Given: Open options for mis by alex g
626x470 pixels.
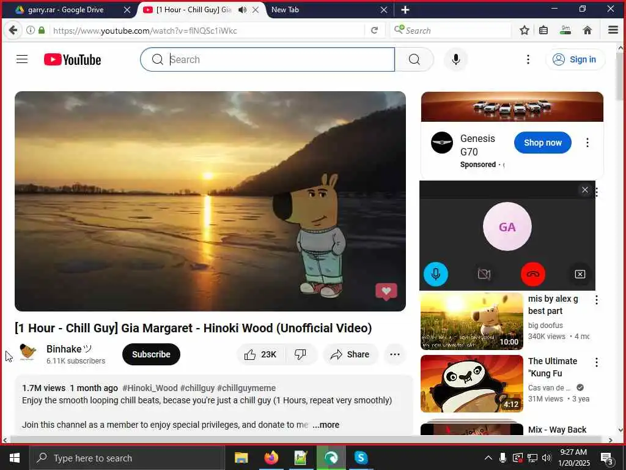Looking at the screenshot, I should coord(597,300).
